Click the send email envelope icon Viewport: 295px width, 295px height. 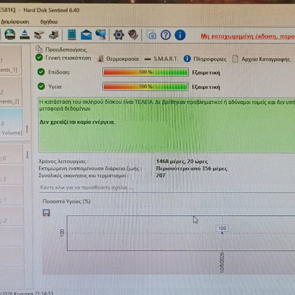coord(86,35)
